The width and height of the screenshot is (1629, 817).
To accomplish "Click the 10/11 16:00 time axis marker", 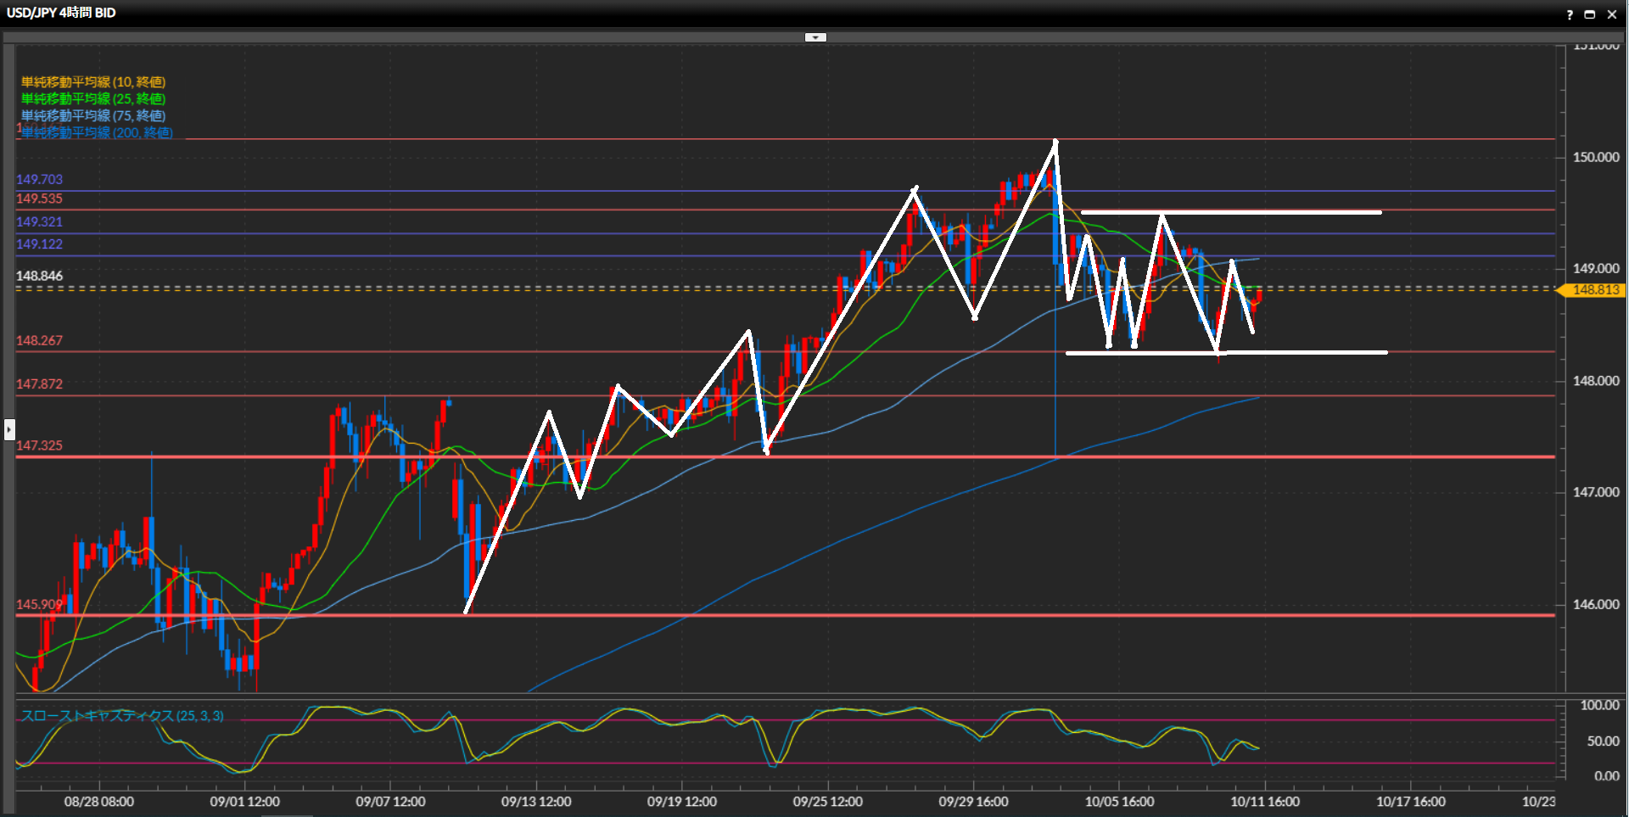I will [1264, 802].
